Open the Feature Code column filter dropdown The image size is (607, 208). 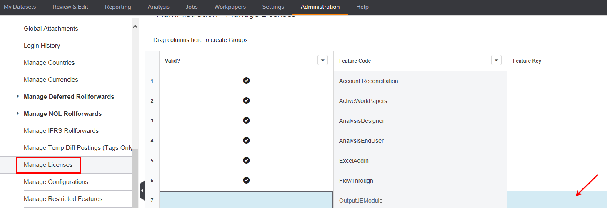[496, 61]
